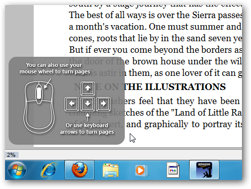Launch Internet Explorer from the taskbar
Image resolution: width=251 pixels, height=189 pixels.
(48, 170)
